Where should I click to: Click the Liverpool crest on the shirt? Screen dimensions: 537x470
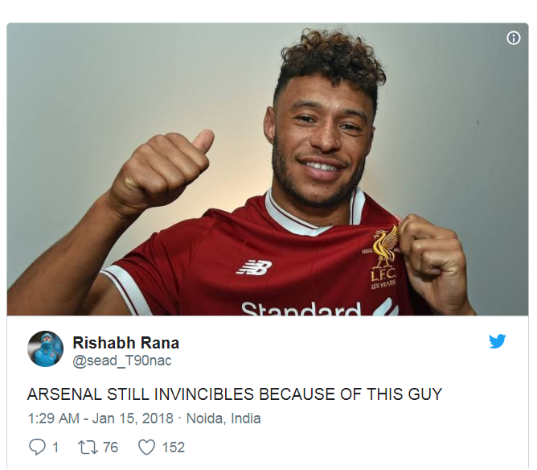[384, 256]
